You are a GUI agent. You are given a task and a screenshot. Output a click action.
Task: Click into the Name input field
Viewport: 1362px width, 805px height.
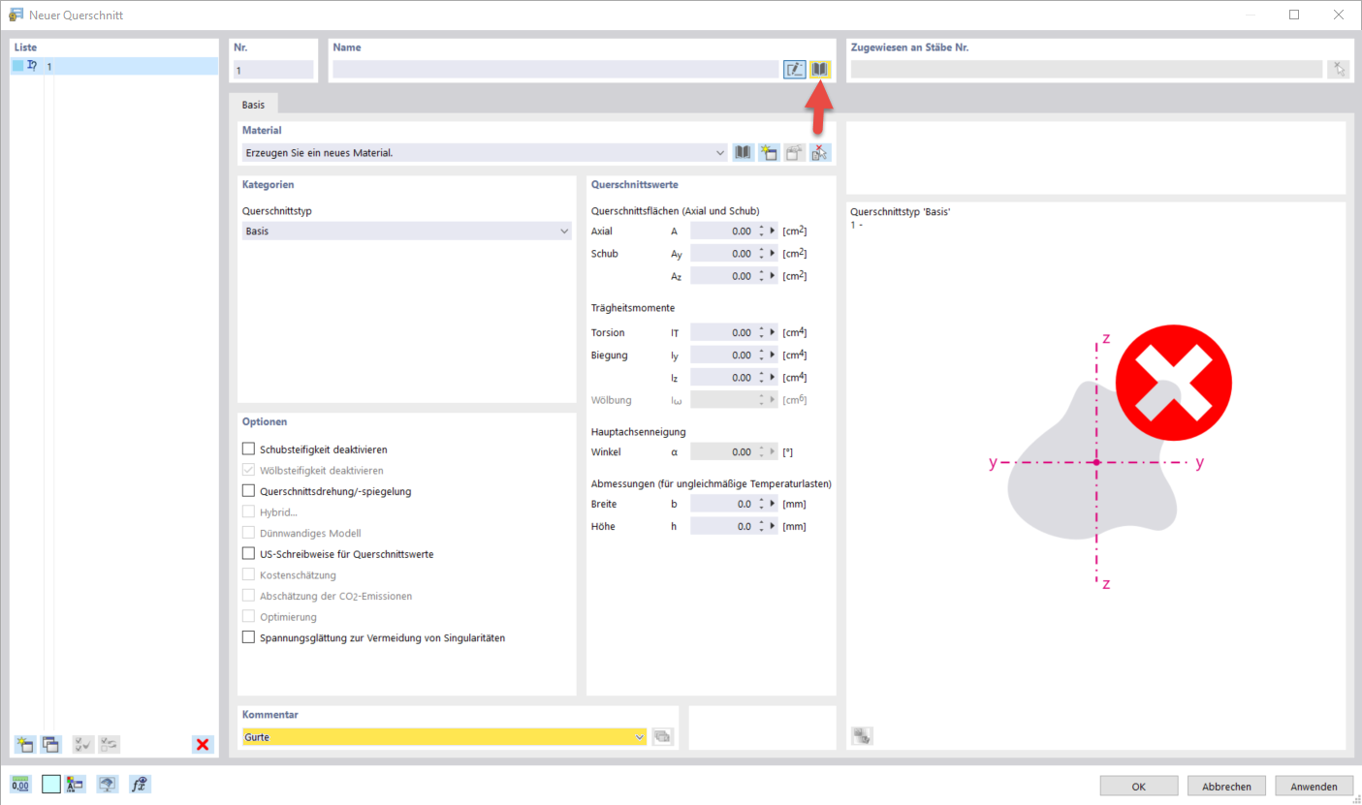click(x=556, y=69)
